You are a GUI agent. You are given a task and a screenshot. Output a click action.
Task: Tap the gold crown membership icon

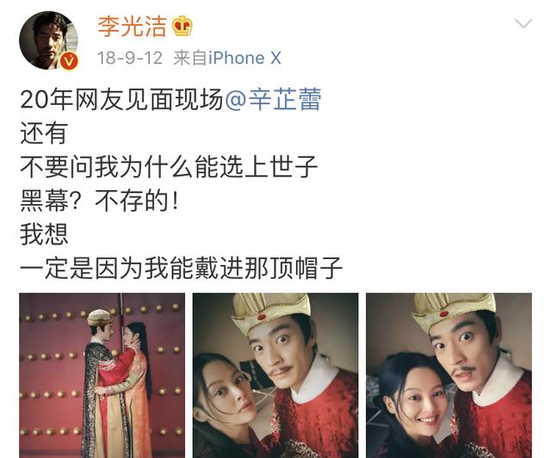[182, 26]
